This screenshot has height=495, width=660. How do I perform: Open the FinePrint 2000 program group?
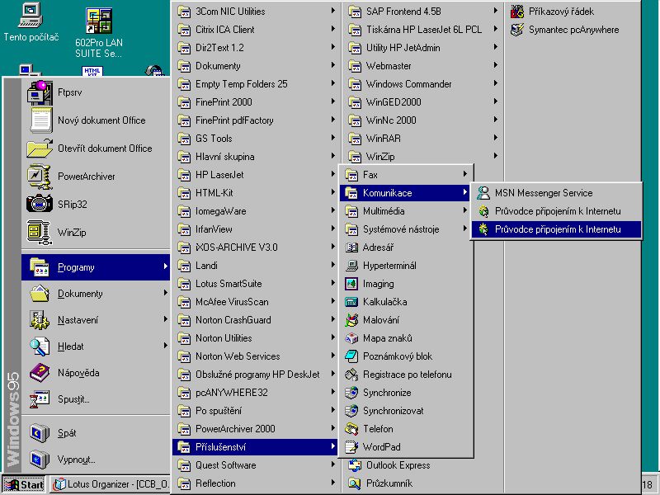(256, 101)
